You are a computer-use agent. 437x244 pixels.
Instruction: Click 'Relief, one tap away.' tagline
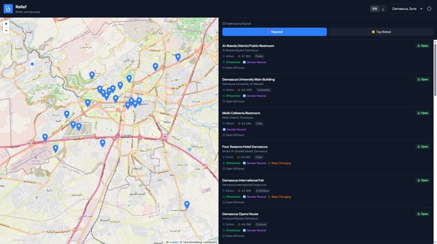[28, 12]
